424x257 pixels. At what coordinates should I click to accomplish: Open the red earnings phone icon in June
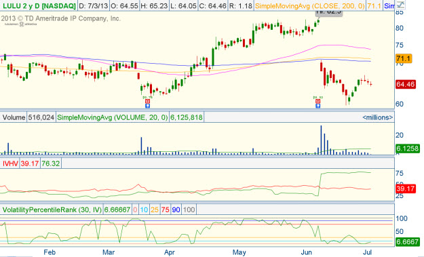tap(318, 101)
